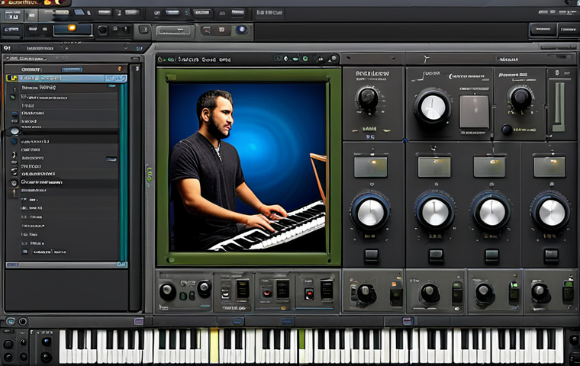Viewport: 580px width, 366px height.
Task: Click the third LED display button in middle row
Action: [x=489, y=167]
